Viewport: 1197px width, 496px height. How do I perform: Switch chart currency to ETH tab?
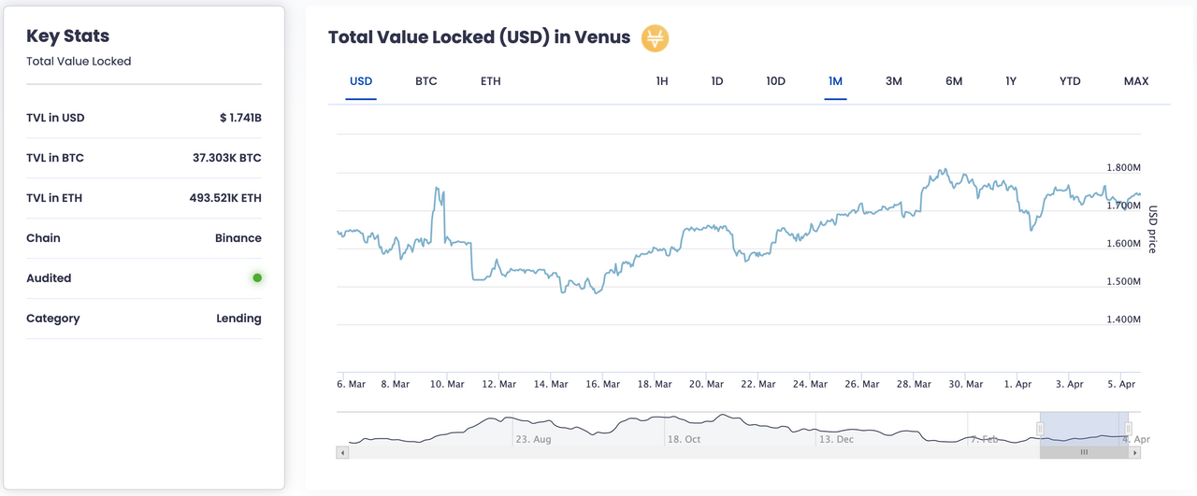[x=491, y=81]
